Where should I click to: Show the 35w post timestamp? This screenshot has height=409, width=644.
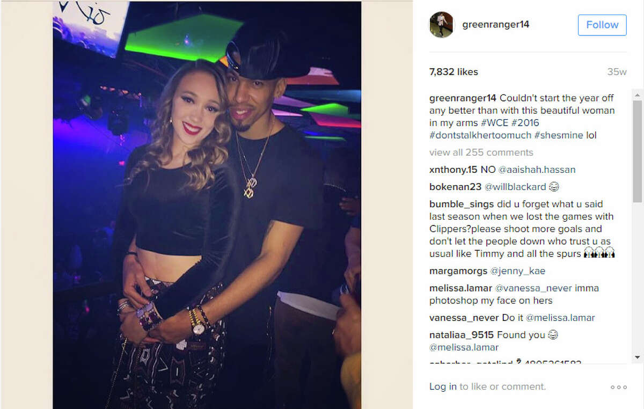coord(617,72)
